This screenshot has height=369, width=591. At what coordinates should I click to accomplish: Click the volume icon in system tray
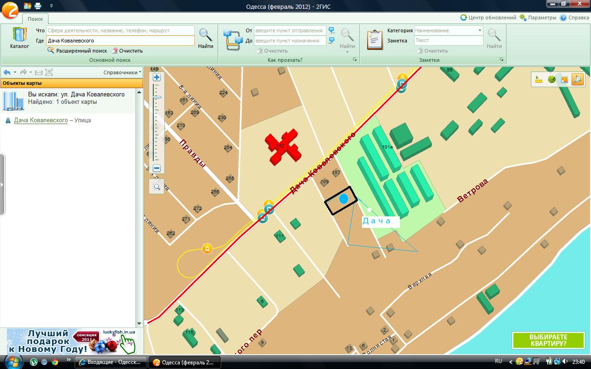(566, 362)
